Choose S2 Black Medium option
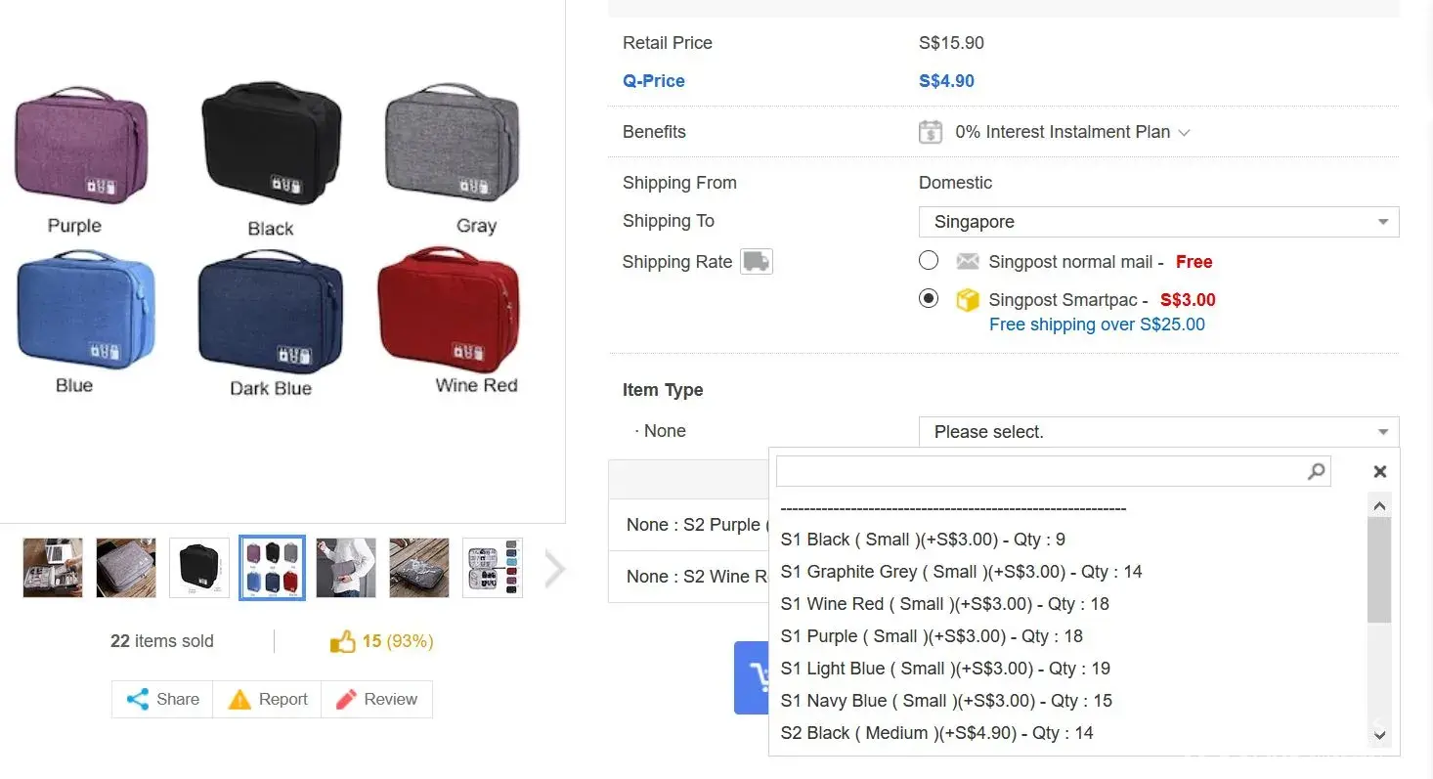 pos(936,733)
